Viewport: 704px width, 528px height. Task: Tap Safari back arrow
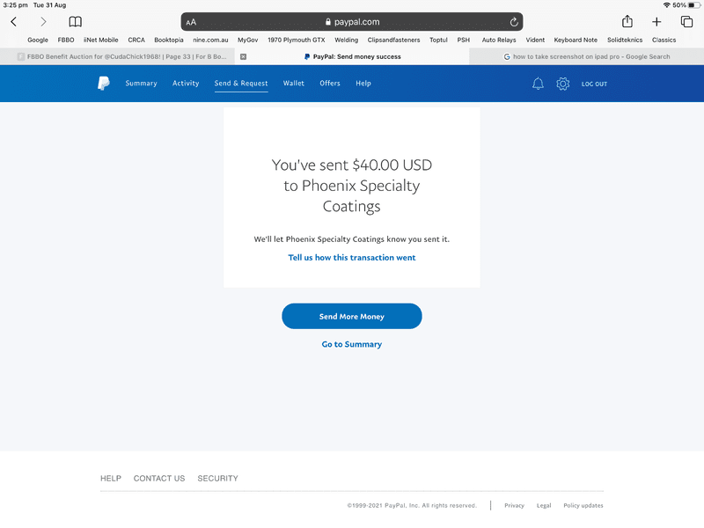click(14, 22)
